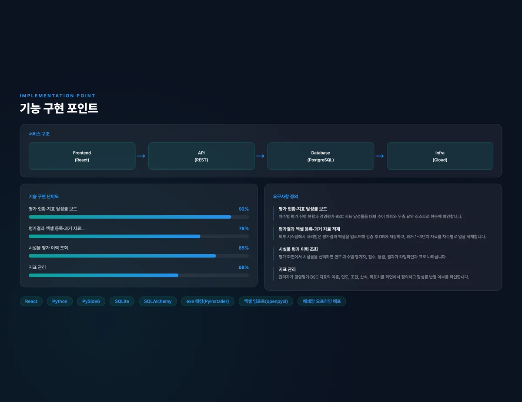Screen dimensions: 522x402
Task: Click the 68% progress bar
Action: point(139,275)
